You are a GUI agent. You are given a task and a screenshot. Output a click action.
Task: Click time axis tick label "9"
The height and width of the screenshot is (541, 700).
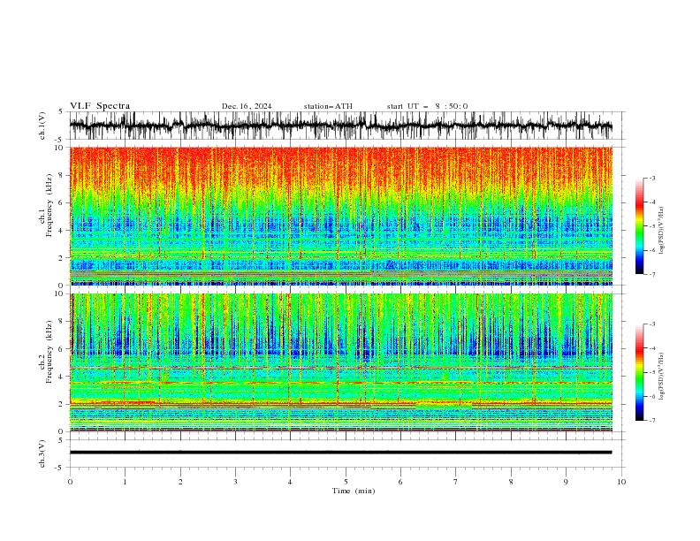point(566,482)
